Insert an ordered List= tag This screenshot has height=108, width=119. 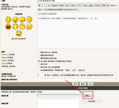[73, 5]
